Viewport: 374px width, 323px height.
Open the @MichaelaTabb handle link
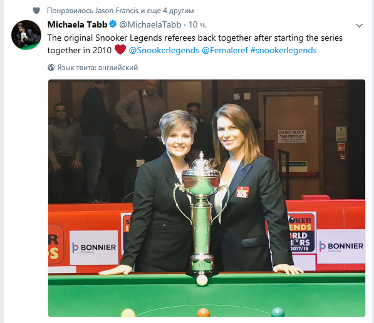tap(150, 24)
